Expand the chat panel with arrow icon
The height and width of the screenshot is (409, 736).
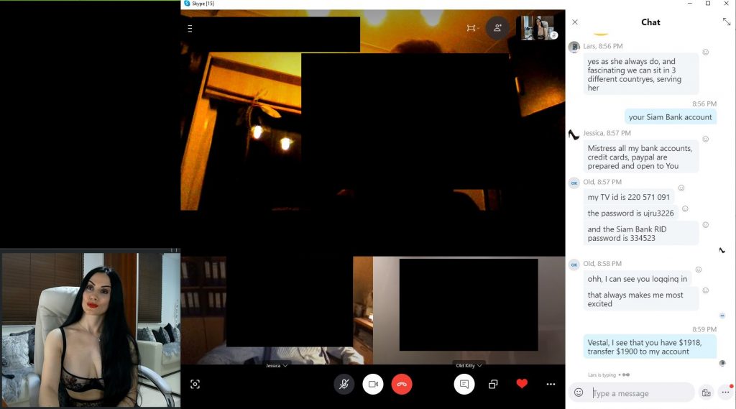click(x=727, y=22)
